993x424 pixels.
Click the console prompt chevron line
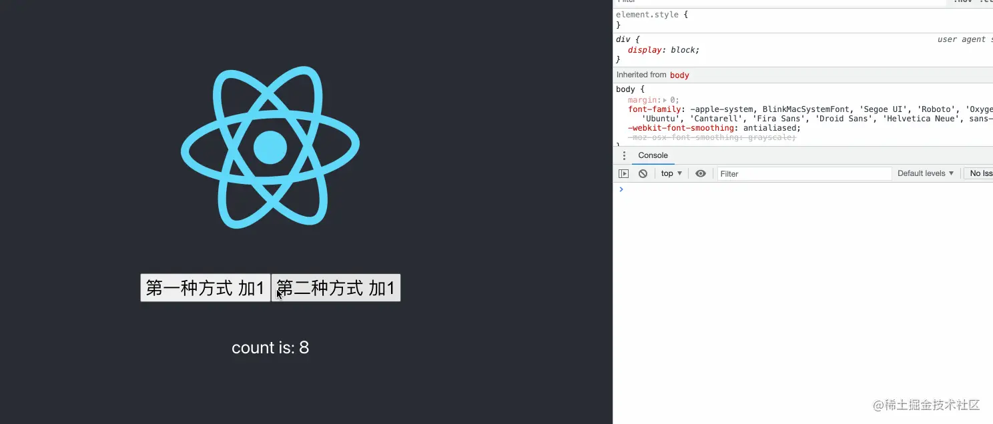point(803,189)
